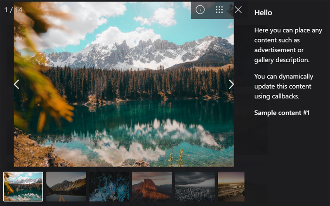Go to the previous image arrow
Screen dimensions: 330x206
[x=16, y=84]
